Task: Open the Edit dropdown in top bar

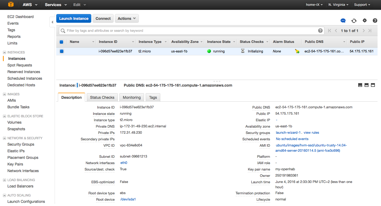Action: (x=80, y=5)
